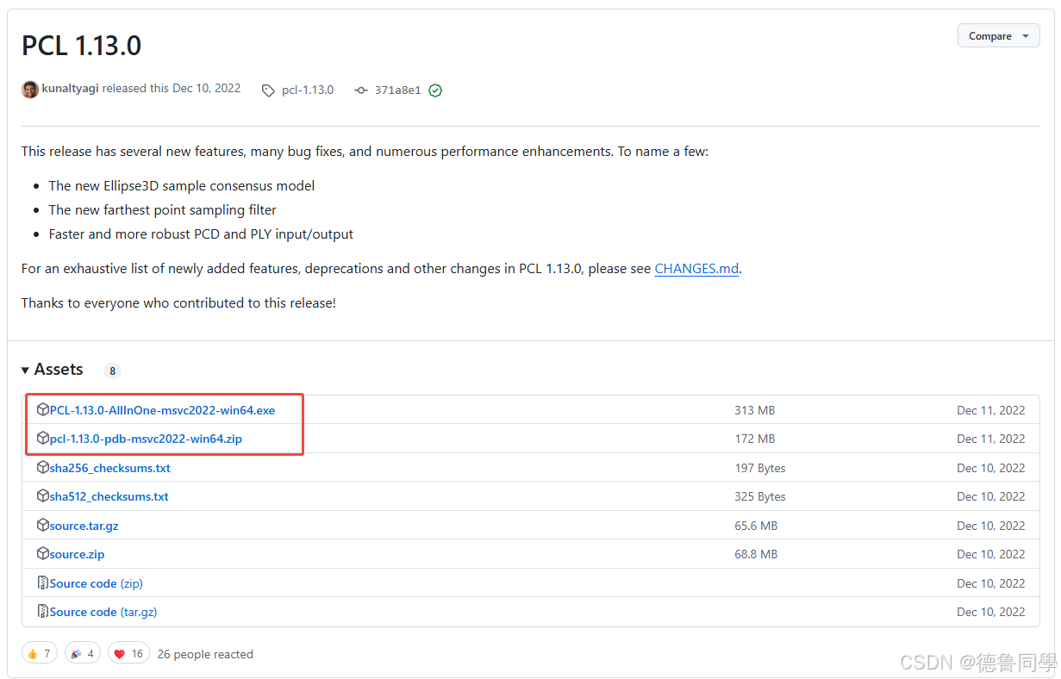The height and width of the screenshot is (679, 1061).
Task: Download source.zip asset
Action: pyautogui.click(x=78, y=554)
